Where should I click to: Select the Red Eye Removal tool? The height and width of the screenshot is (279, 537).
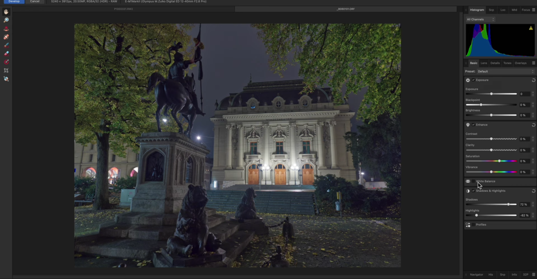6,29
